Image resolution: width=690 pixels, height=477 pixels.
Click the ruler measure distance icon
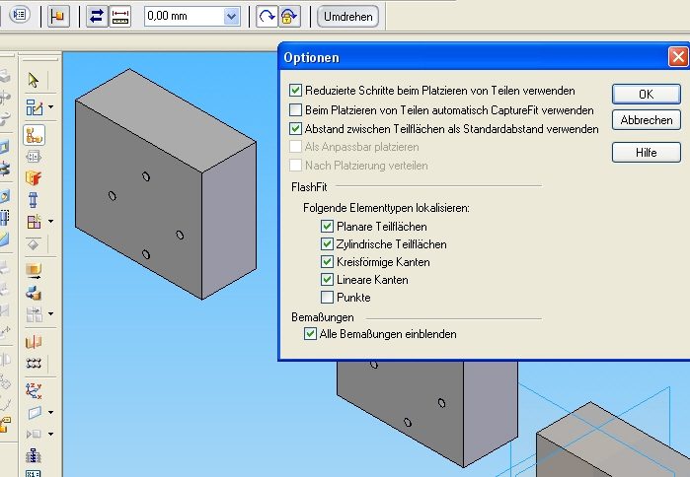point(120,16)
